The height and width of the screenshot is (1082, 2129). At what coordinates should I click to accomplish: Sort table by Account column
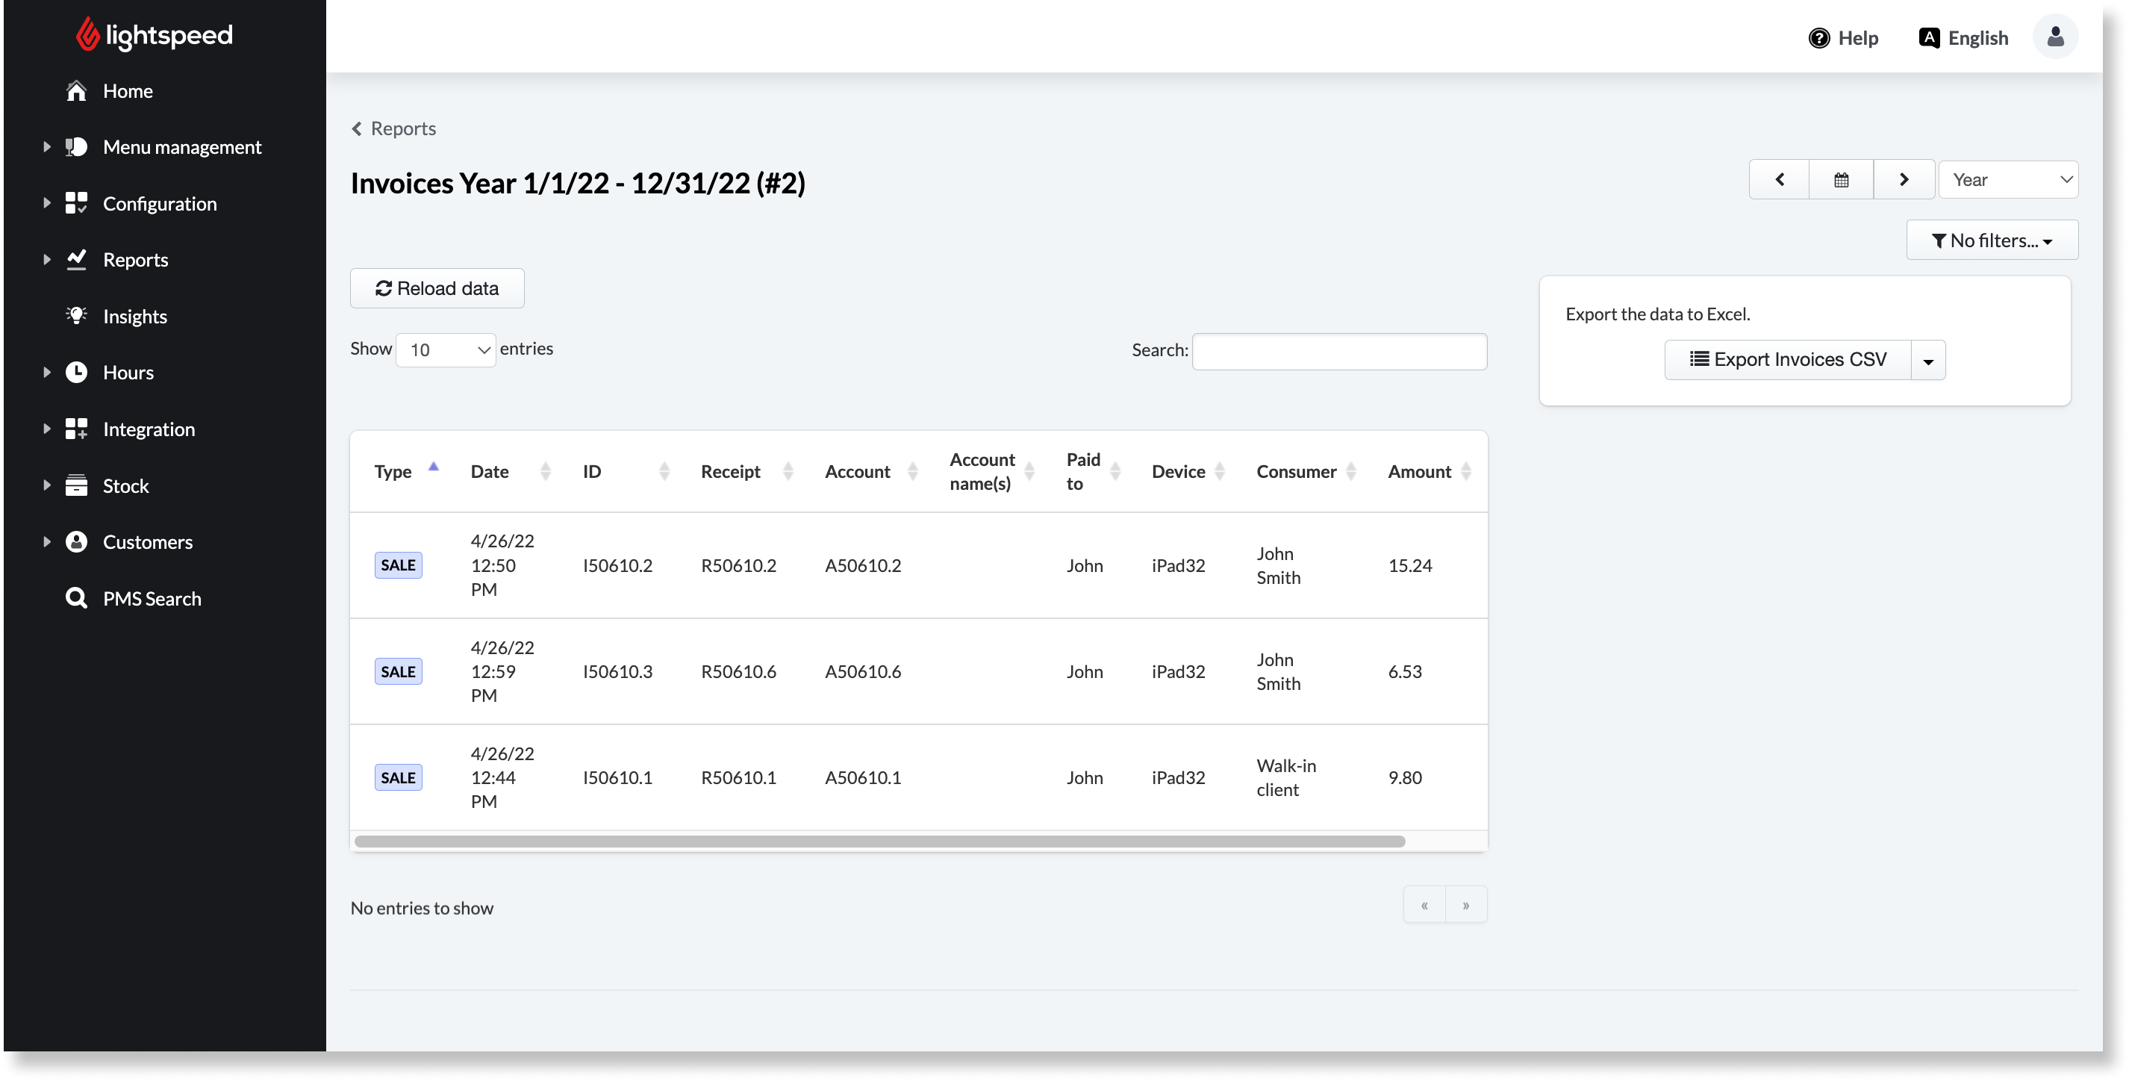click(871, 471)
